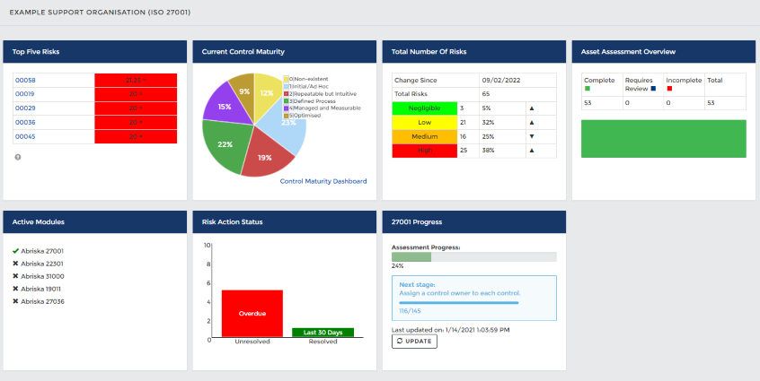760x381 pixels.
Task: Click the Overdue red bar in the chart
Action: pos(252,313)
